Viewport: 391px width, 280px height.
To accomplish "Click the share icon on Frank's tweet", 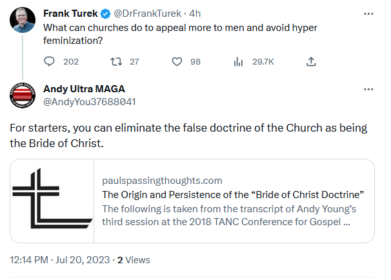I will [311, 61].
